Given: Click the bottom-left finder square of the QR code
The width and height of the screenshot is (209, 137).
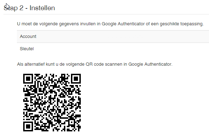Looking at the screenshot, I should pyautogui.click(x=28, y=126).
